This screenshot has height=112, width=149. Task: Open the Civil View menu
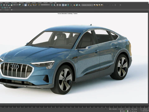(45, 3)
